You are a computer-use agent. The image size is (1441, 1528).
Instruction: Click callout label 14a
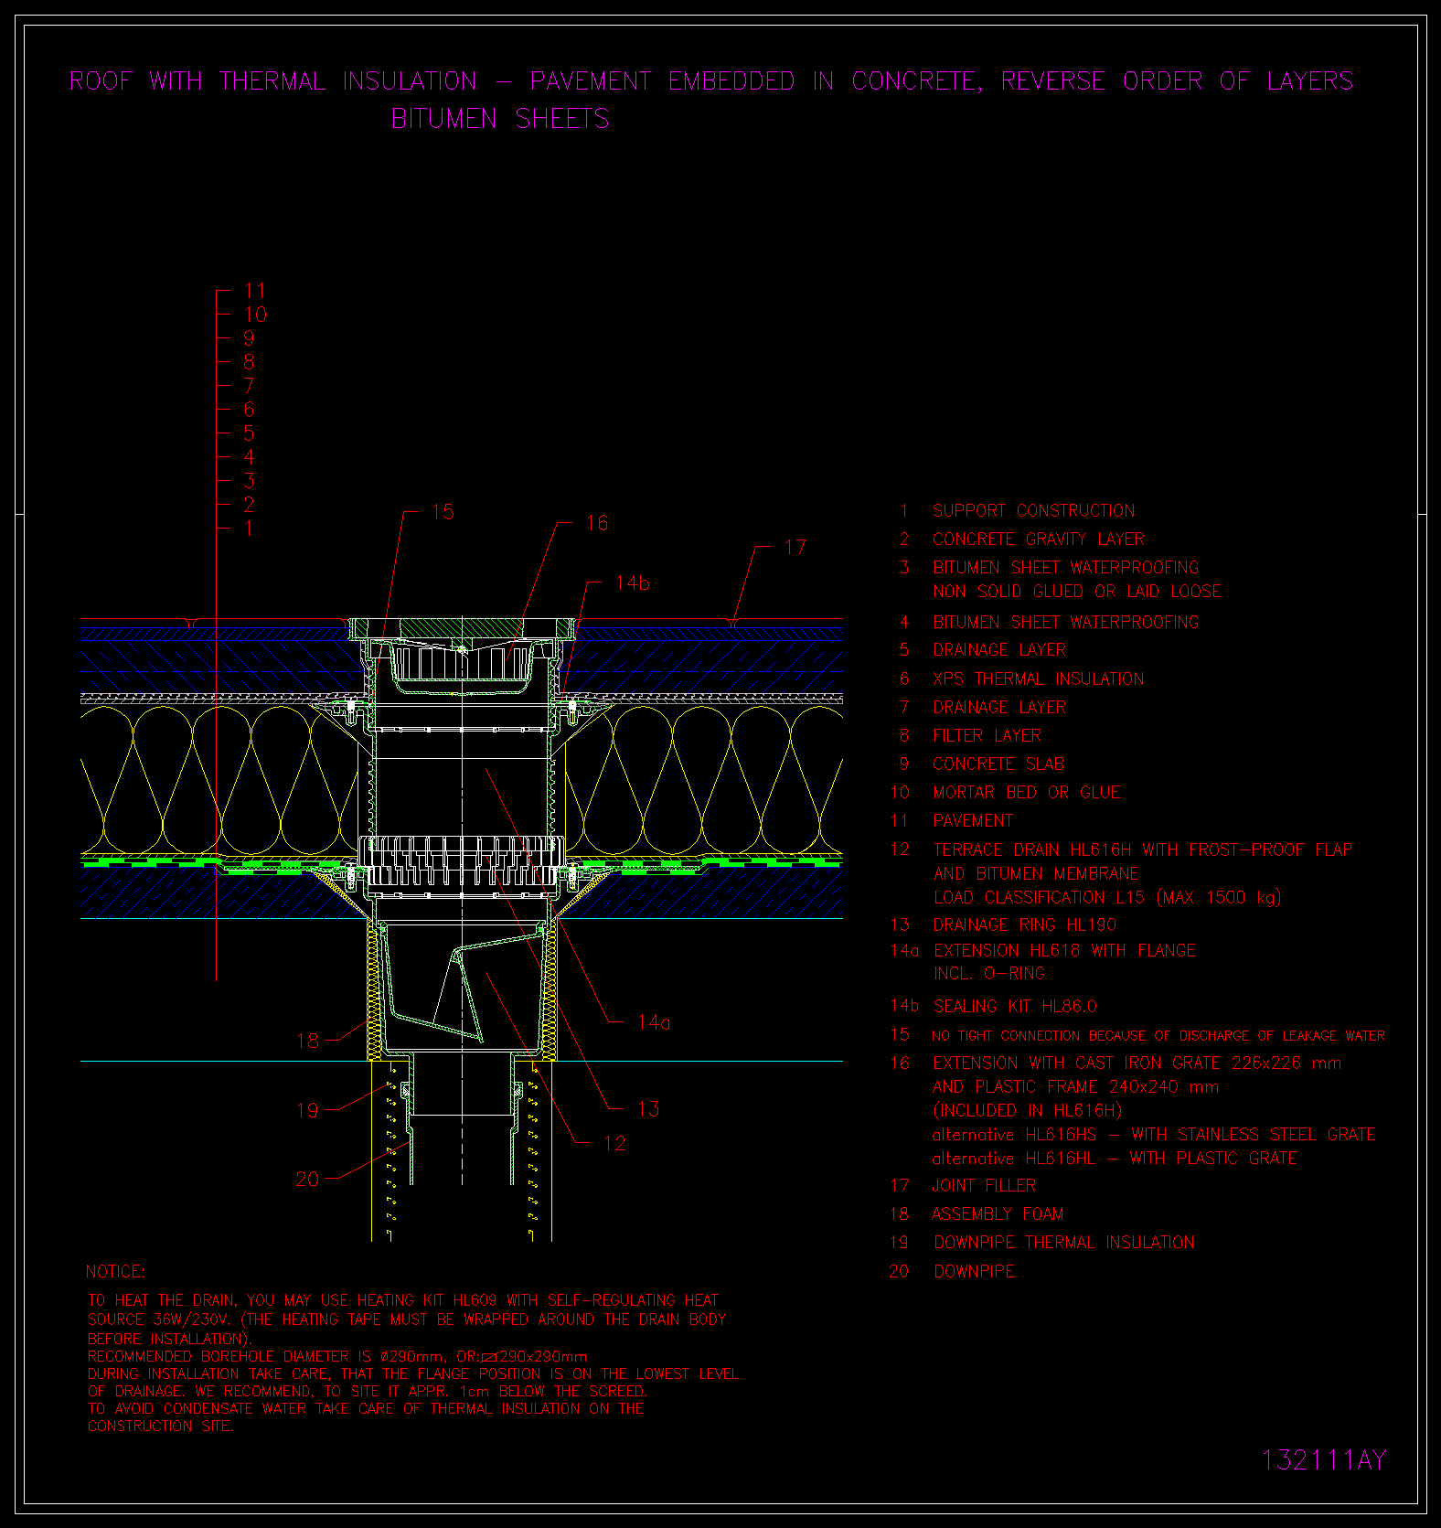pos(654,1022)
